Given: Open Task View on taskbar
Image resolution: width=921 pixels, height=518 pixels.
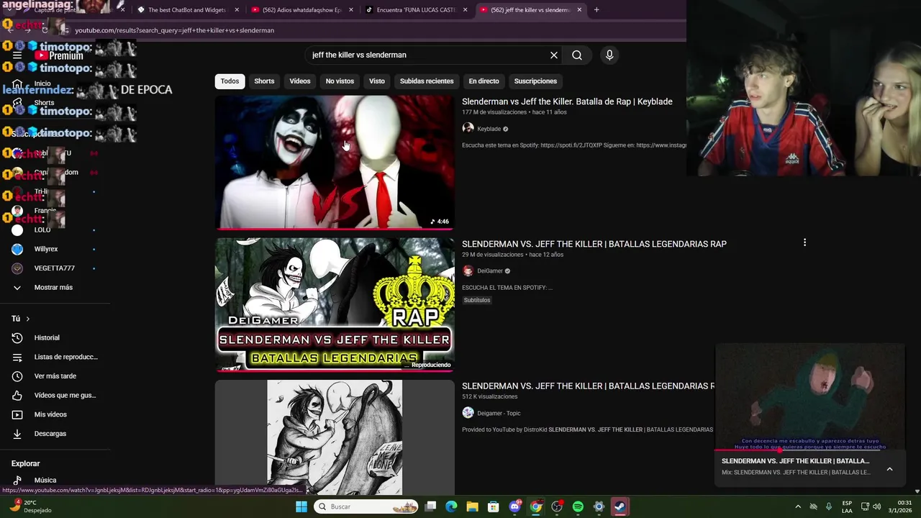Looking at the screenshot, I should tap(430, 506).
